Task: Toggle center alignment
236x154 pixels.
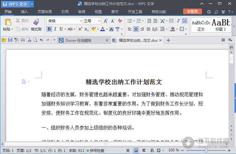Action: (x=136, y=29)
